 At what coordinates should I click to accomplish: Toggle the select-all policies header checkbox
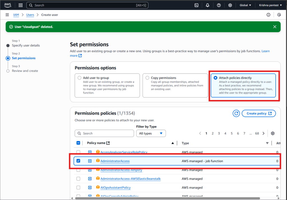point(78,143)
